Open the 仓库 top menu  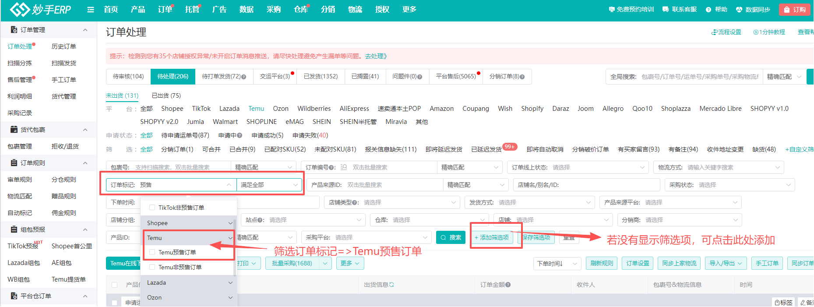coord(301,10)
